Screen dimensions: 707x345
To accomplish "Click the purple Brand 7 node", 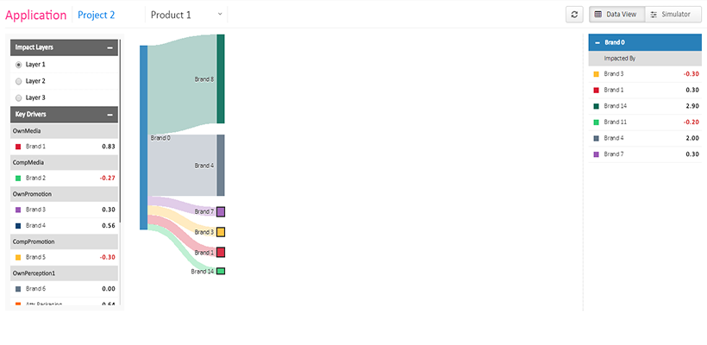I will click(221, 211).
